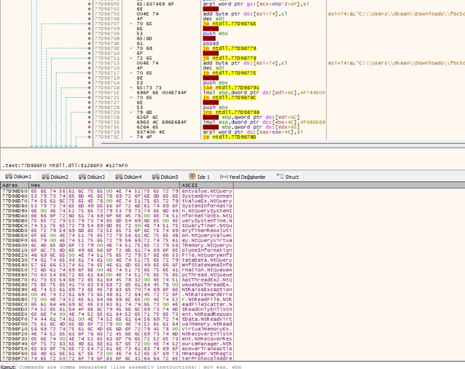Screen dimensions: 465x369
Task: Show the Yerel Değişkenler tab
Action: click(243, 177)
